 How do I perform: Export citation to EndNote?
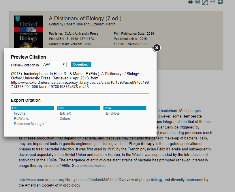point(113,113)
